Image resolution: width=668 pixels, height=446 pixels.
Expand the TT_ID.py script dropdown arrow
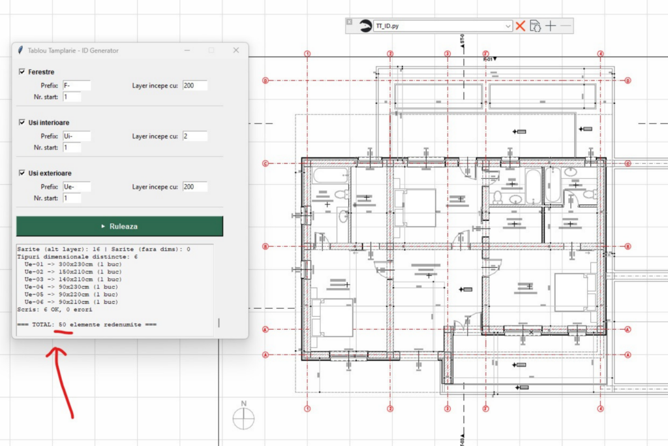tap(508, 26)
